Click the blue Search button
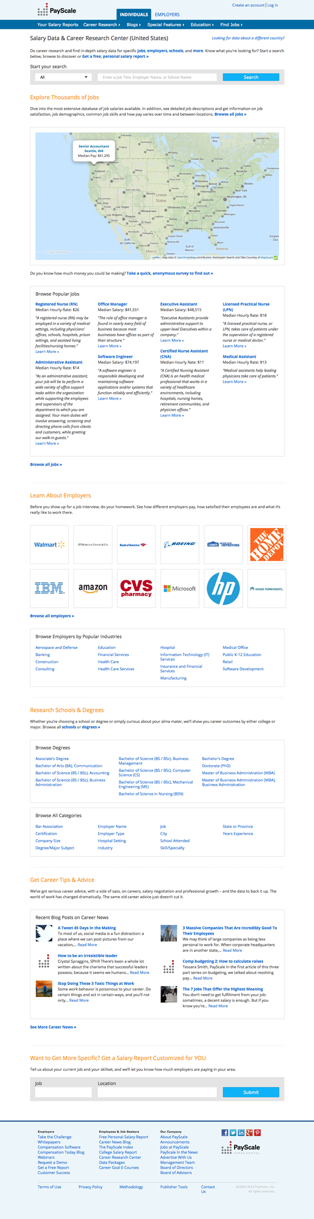 [x=251, y=77]
